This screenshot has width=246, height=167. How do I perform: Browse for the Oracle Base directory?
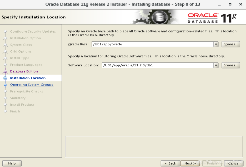231,44
